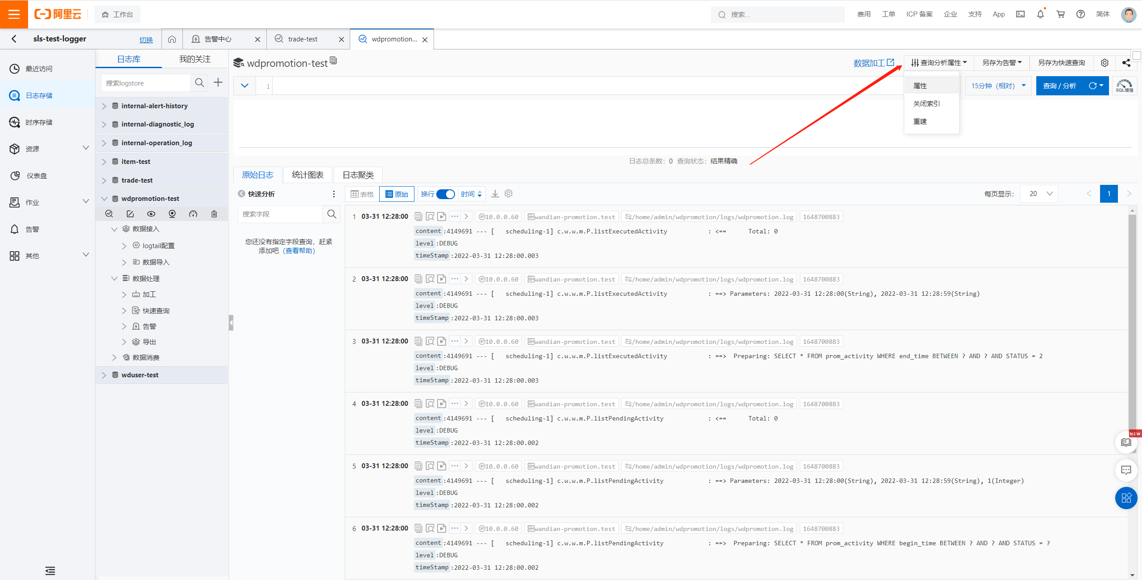
Task: Click the download logs icon
Action: point(495,194)
